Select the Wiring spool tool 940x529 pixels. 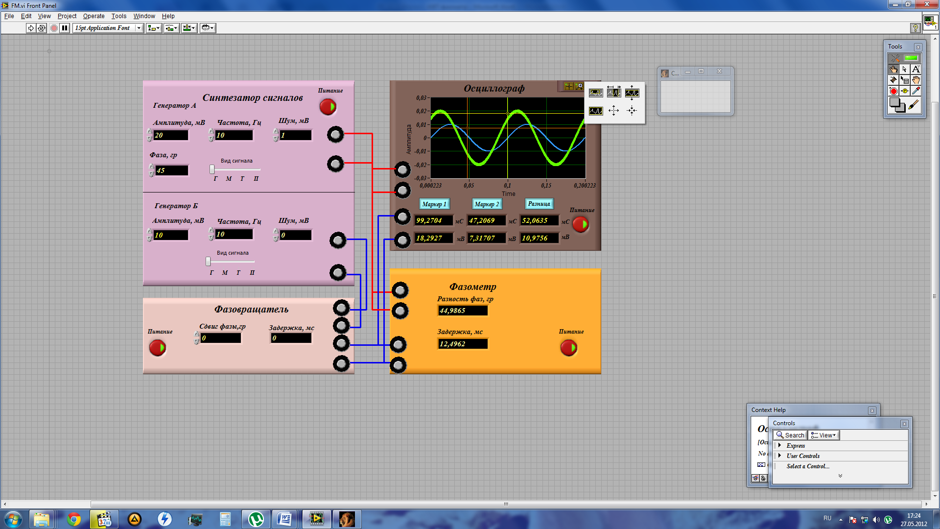(893, 80)
